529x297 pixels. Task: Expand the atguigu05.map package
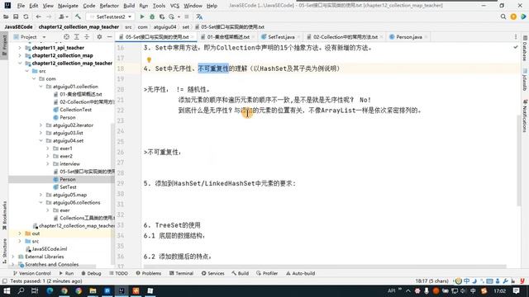pyautogui.click(x=41, y=195)
